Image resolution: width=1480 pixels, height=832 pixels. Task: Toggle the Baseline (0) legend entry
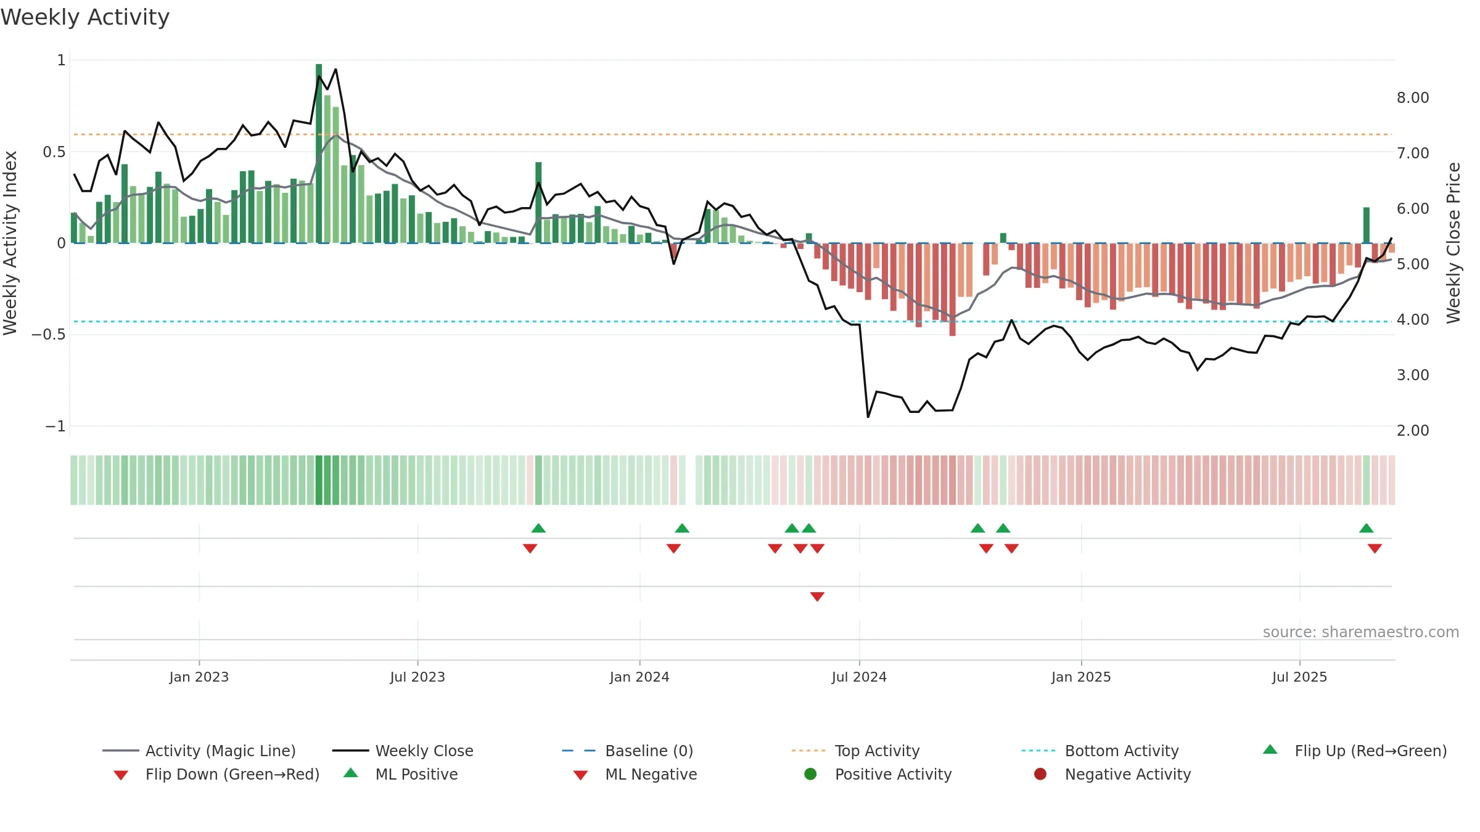coord(628,751)
